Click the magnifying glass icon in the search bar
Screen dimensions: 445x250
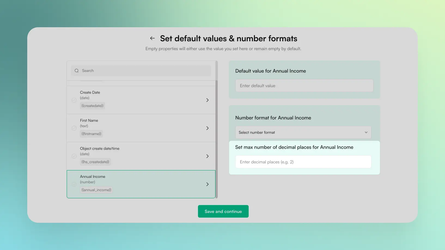tap(77, 71)
